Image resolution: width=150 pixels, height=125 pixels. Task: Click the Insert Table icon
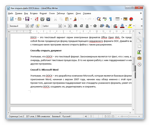coord(117,19)
